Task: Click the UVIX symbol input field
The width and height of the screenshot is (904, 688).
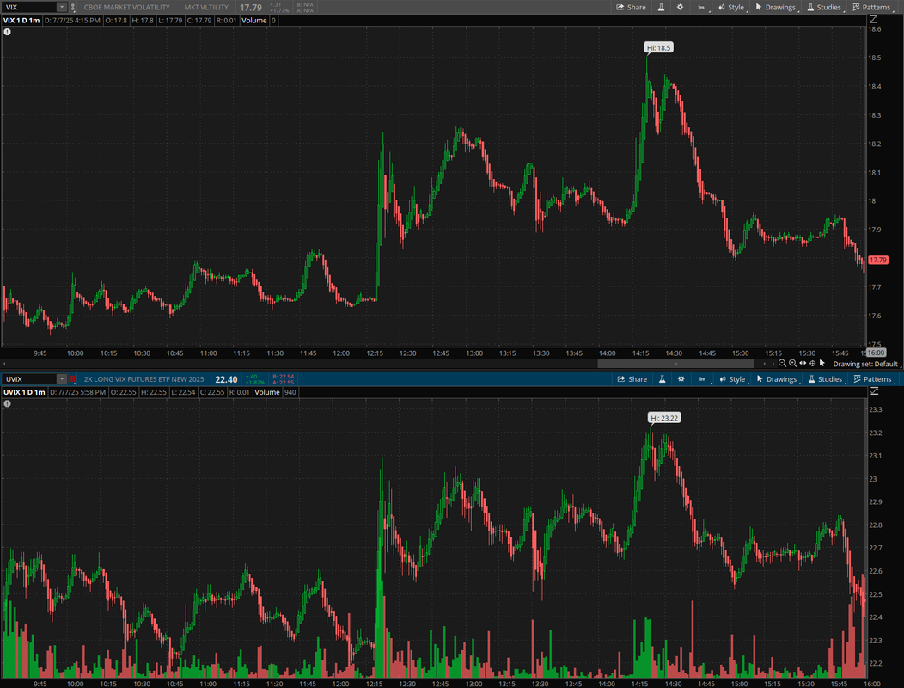Action: pos(29,378)
